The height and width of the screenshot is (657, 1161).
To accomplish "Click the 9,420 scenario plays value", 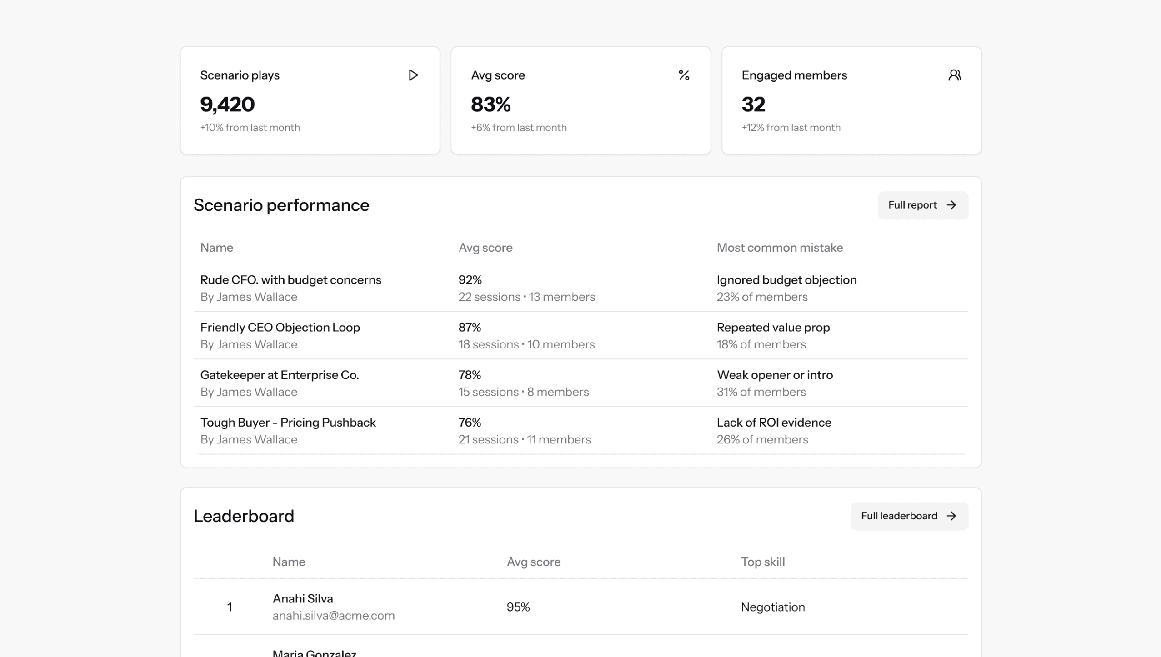I will [x=227, y=105].
